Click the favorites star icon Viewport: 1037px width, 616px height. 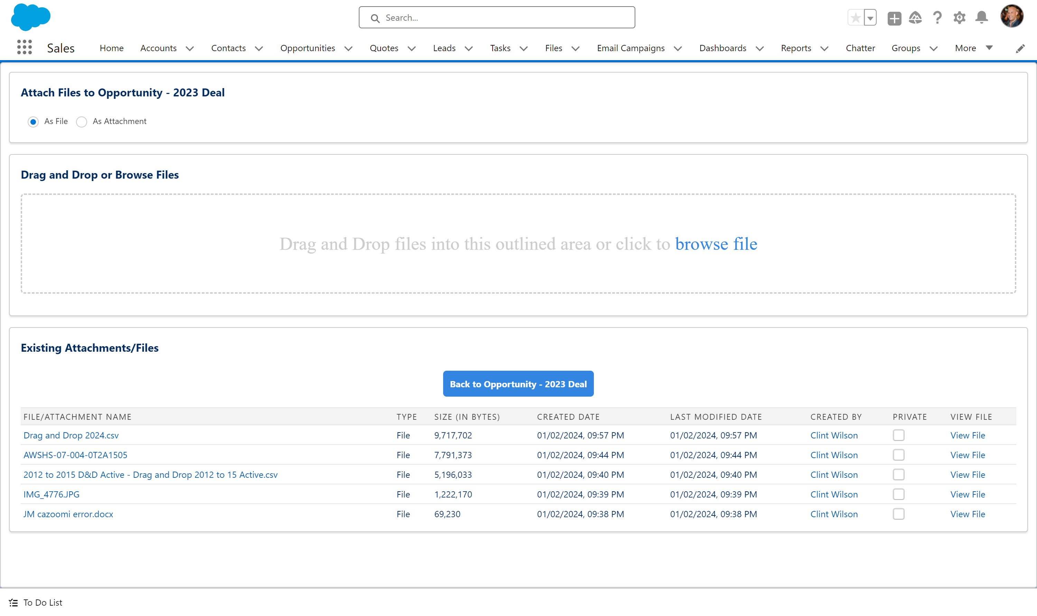pos(856,18)
